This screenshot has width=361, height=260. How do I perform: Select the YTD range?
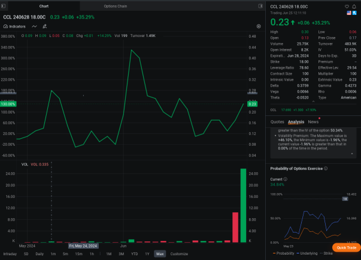135,254
